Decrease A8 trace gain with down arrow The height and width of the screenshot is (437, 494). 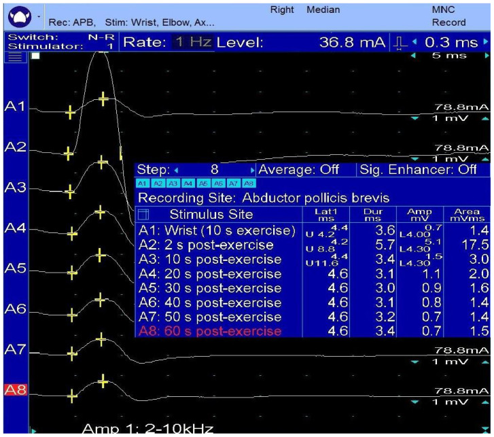pyautogui.click(x=415, y=402)
